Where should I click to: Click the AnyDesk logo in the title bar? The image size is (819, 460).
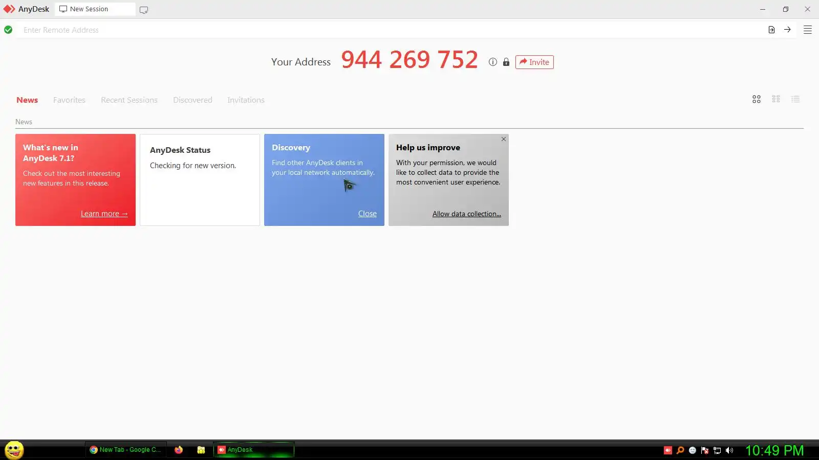9,9
